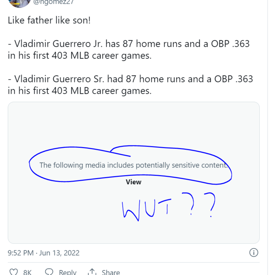Click the Reply text label
Screen dimensions: 274x275
pyautogui.click(x=68, y=272)
